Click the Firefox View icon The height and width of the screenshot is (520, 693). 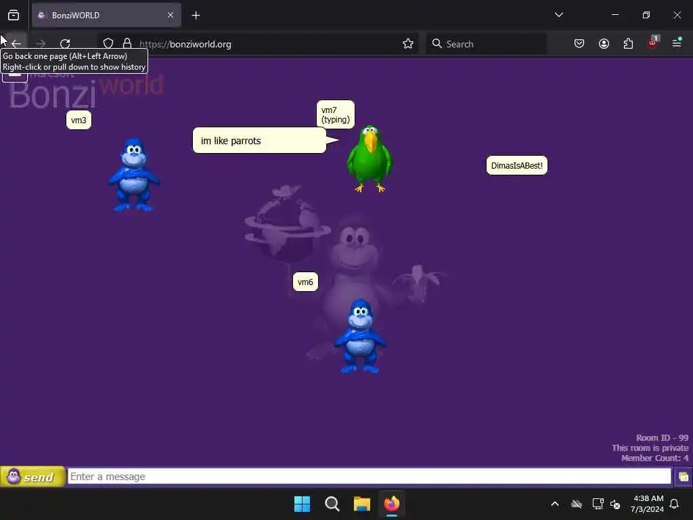pos(14,15)
